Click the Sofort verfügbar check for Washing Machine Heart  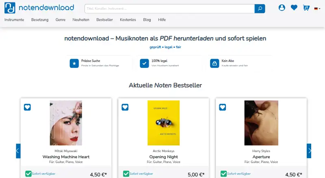click(x=28, y=174)
